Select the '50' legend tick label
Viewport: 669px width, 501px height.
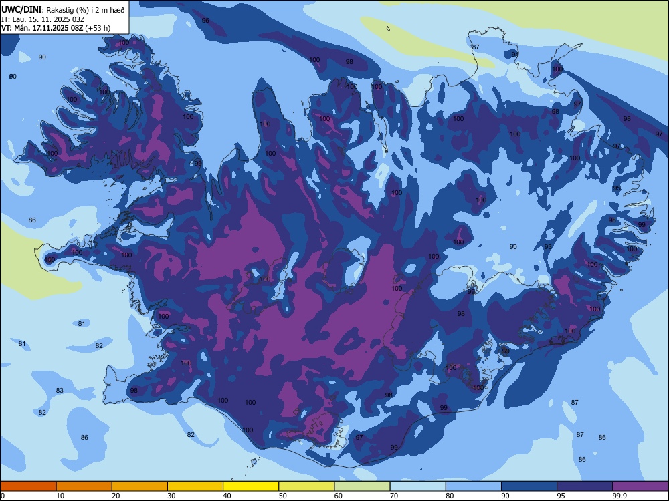282,496
